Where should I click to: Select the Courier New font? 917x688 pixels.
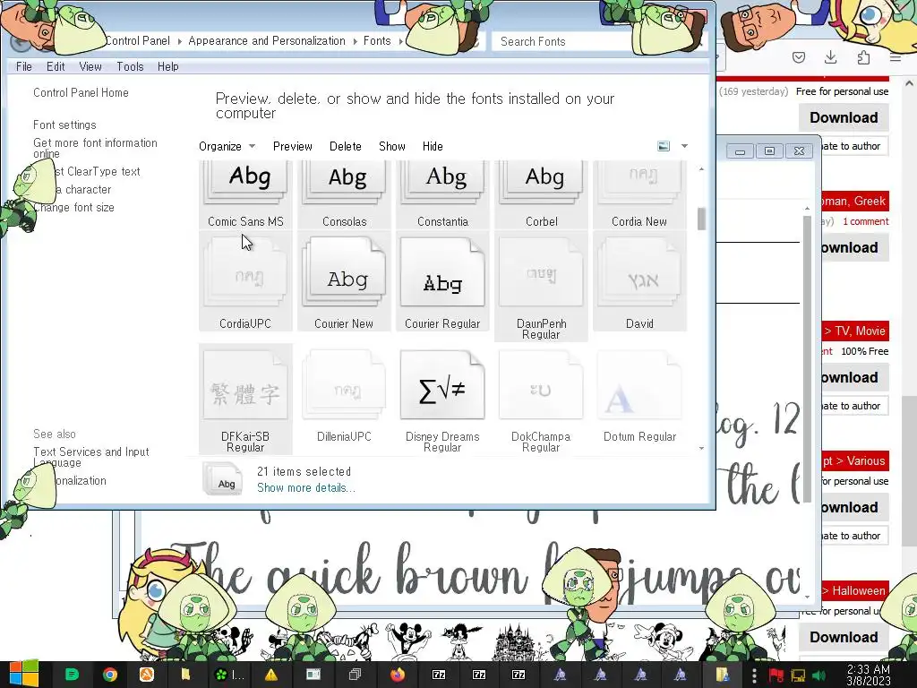click(345, 281)
